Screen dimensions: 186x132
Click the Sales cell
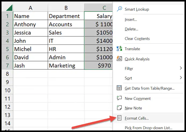coord(66,32)
